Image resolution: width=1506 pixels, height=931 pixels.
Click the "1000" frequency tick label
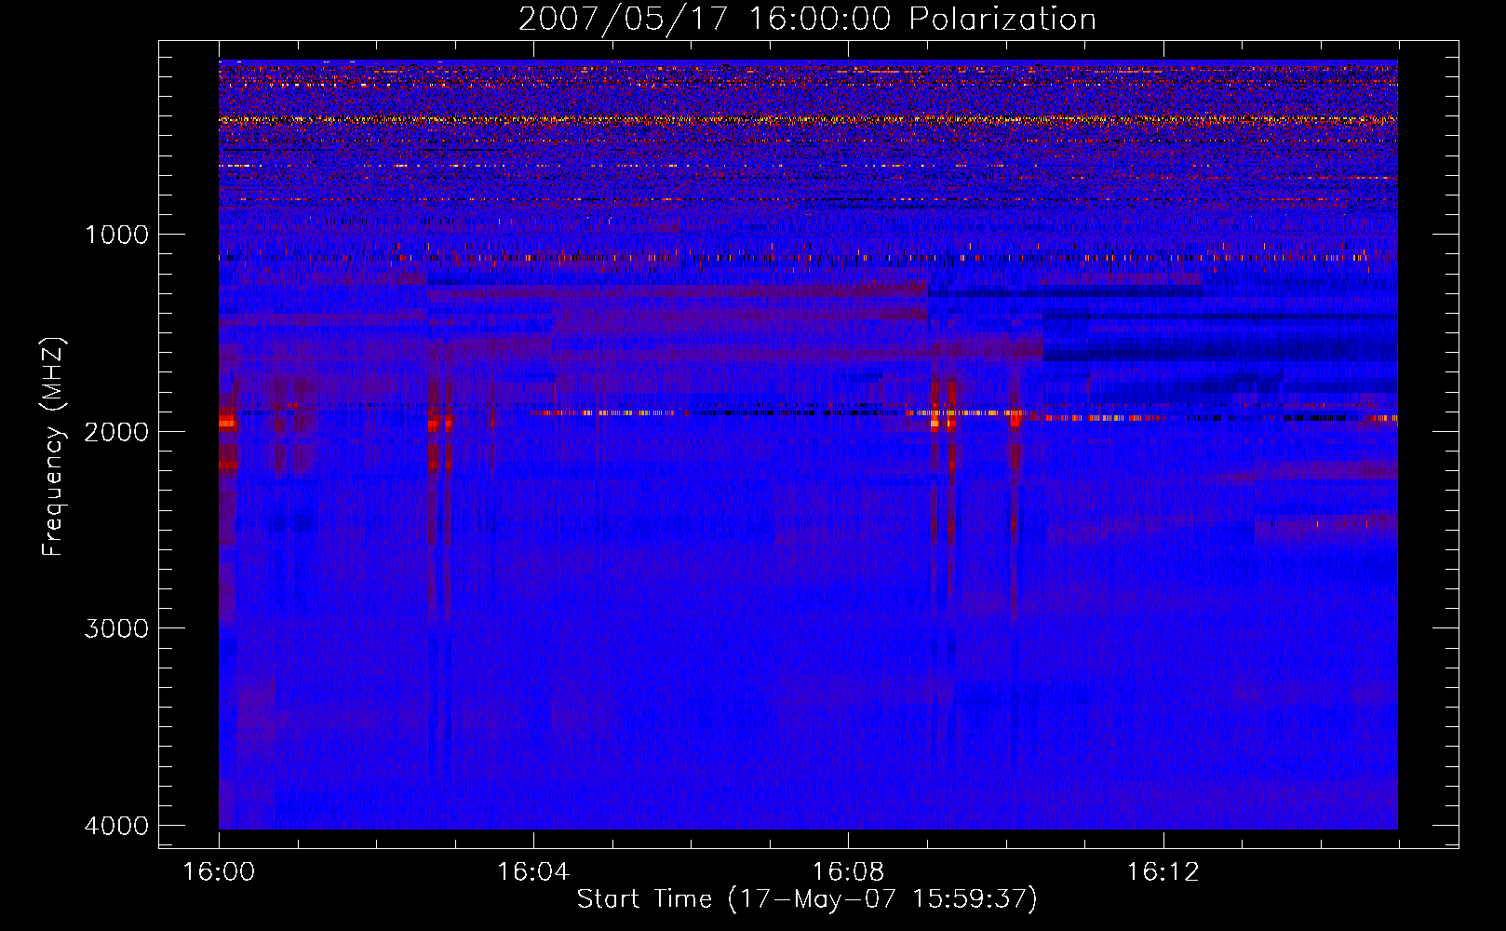(x=117, y=235)
